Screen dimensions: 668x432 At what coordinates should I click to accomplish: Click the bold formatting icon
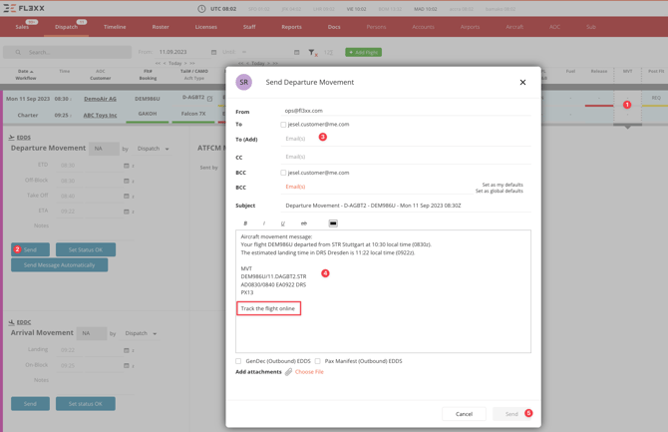pyautogui.click(x=245, y=223)
